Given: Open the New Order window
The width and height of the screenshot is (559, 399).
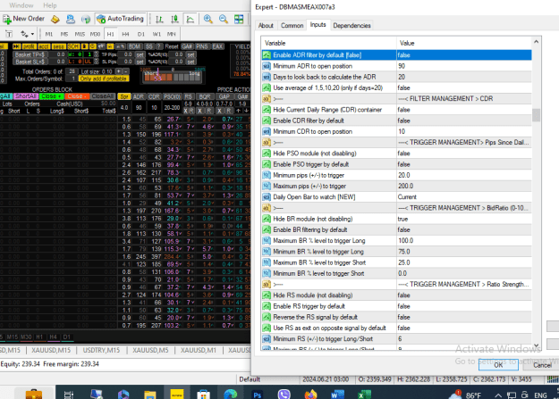Looking at the screenshot, I should tap(23, 19).
